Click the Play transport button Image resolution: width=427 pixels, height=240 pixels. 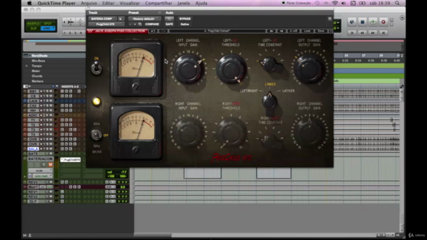373,22
